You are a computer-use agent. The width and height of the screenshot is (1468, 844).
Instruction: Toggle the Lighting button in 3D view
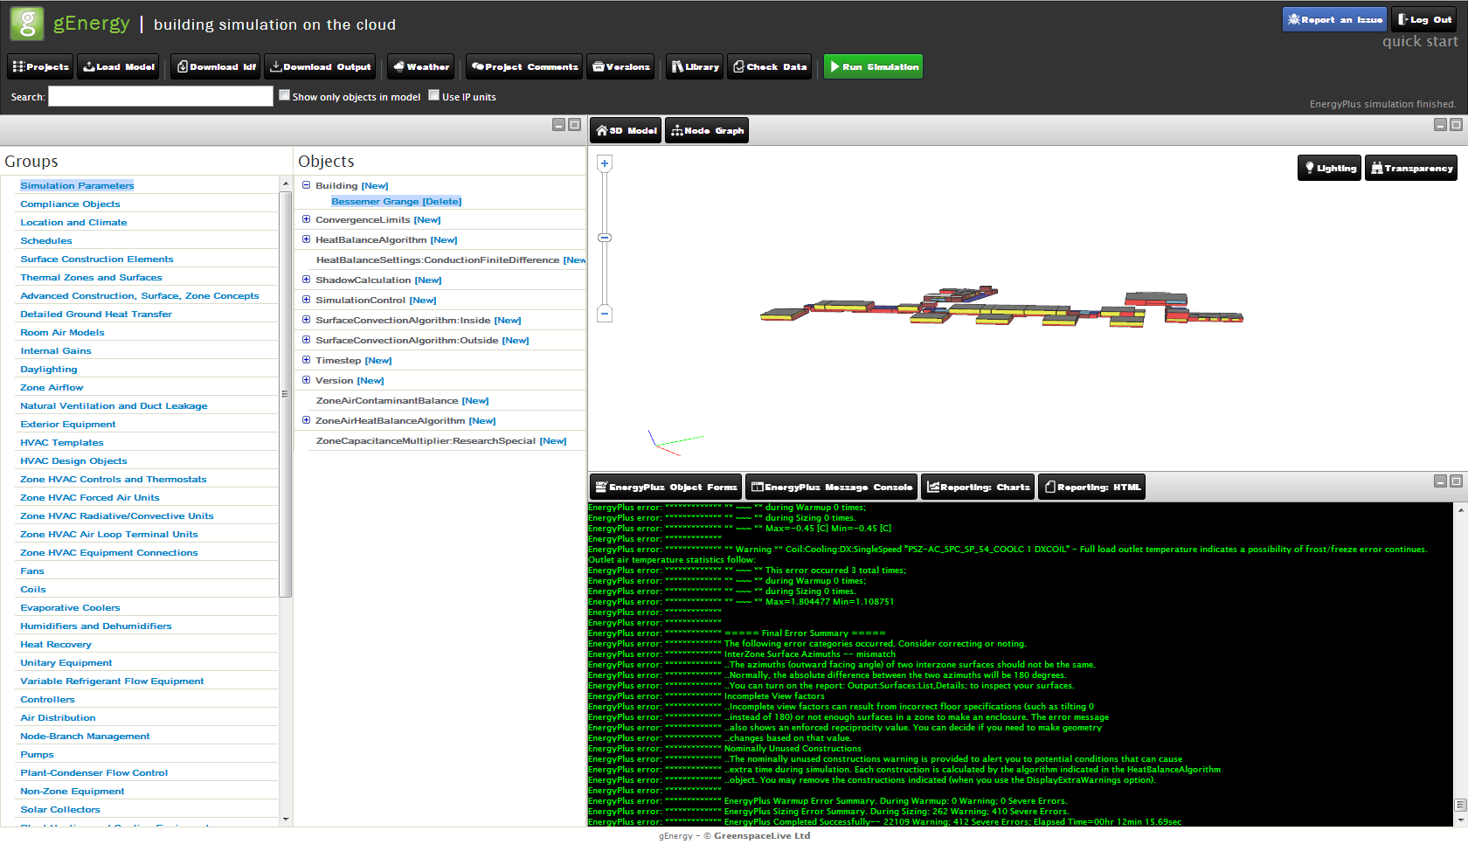click(1329, 168)
